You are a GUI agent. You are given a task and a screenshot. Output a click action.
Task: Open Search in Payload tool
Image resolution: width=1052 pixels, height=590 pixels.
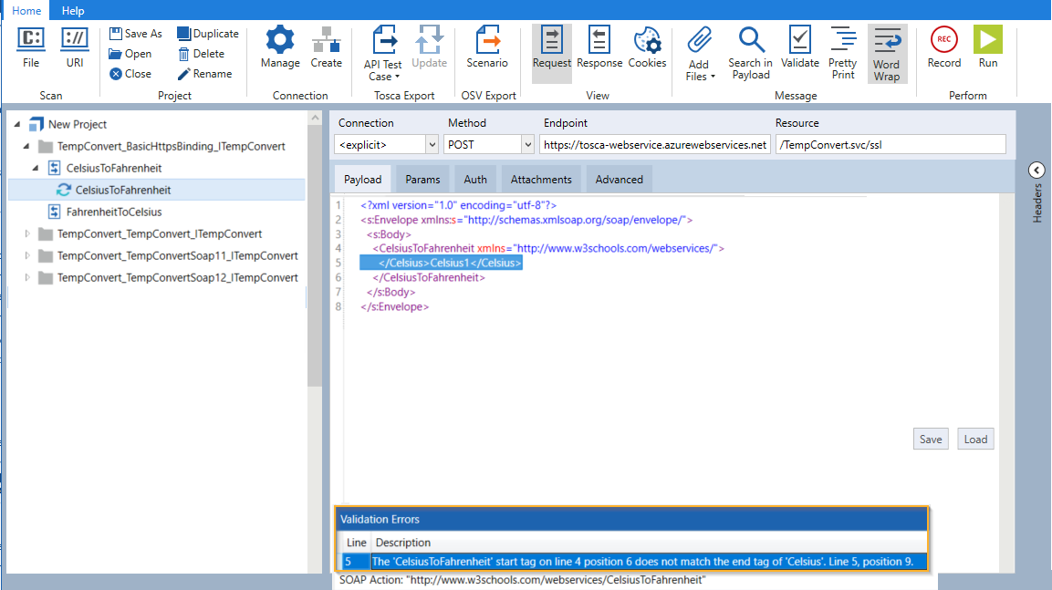click(x=750, y=52)
